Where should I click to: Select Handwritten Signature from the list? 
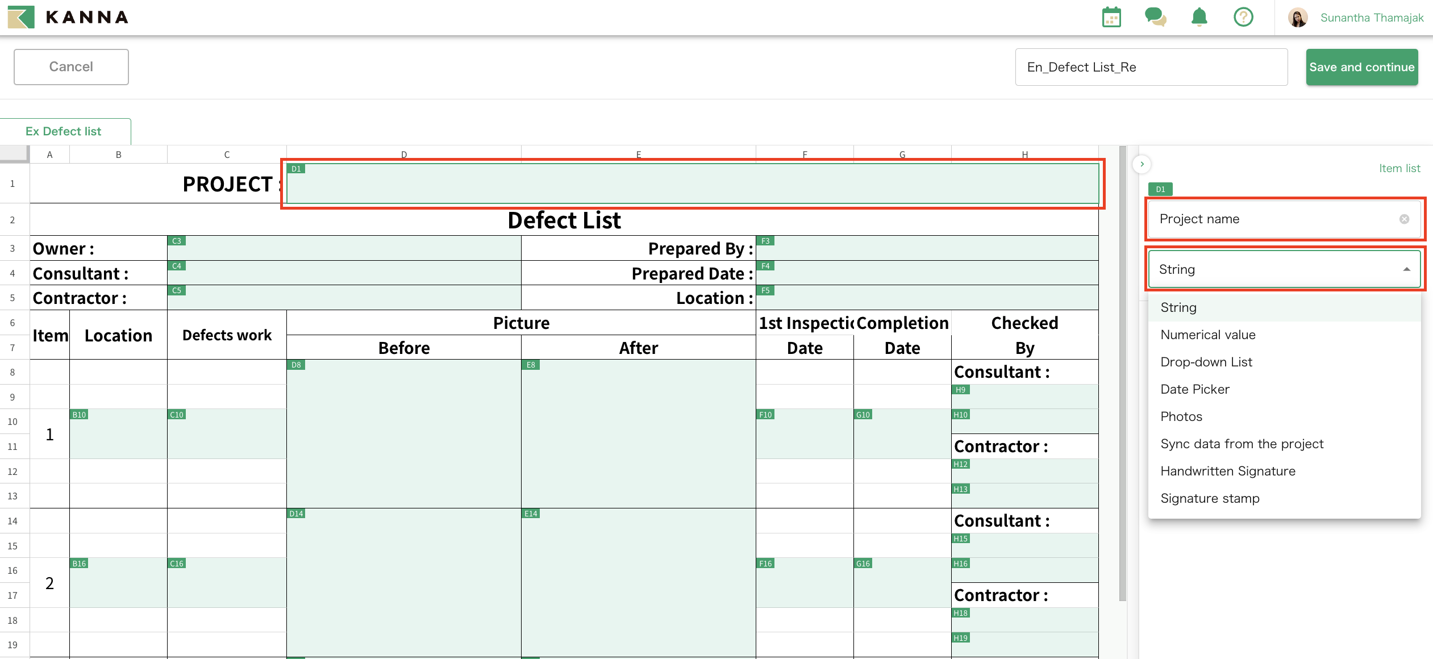click(x=1228, y=471)
